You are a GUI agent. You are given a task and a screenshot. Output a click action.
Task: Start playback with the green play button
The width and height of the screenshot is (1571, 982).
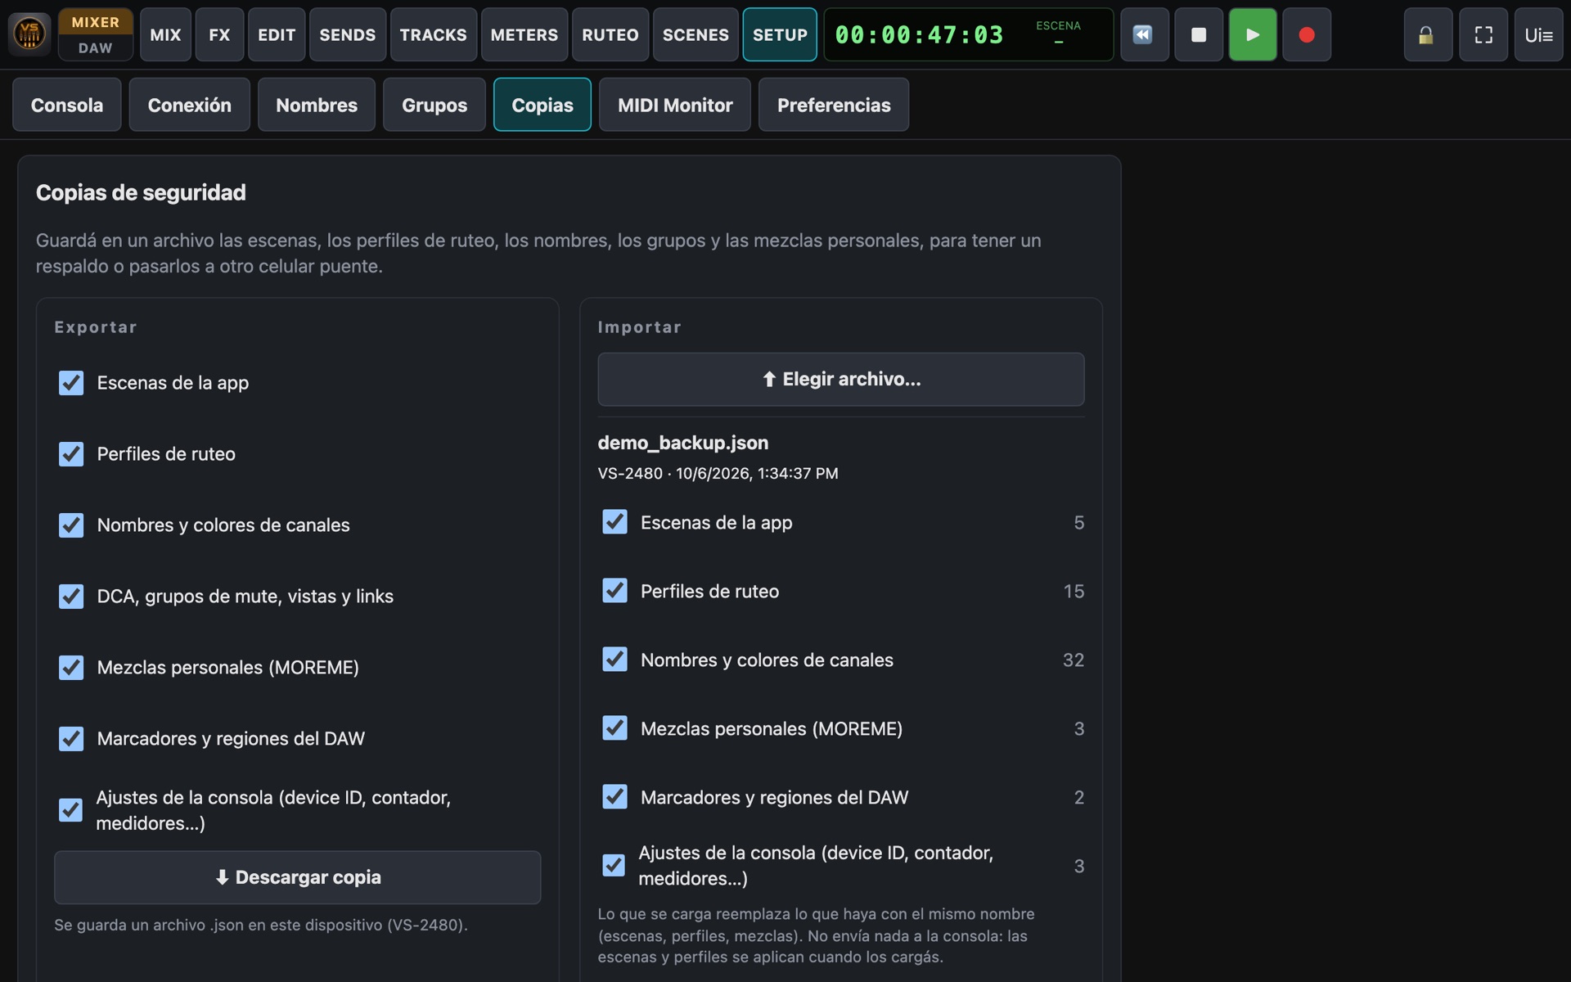[x=1253, y=34]
